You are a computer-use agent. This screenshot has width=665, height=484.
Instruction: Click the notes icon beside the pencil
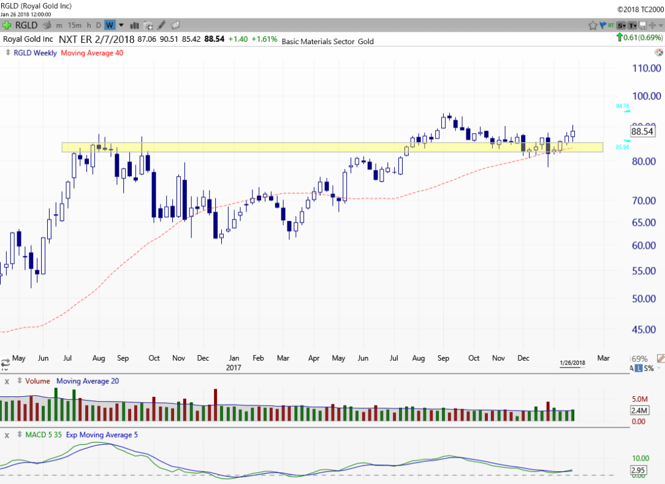(175, 25)
